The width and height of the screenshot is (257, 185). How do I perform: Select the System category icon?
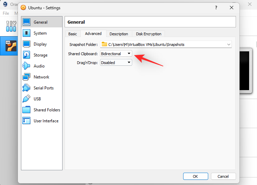click(x=26, y=33)
